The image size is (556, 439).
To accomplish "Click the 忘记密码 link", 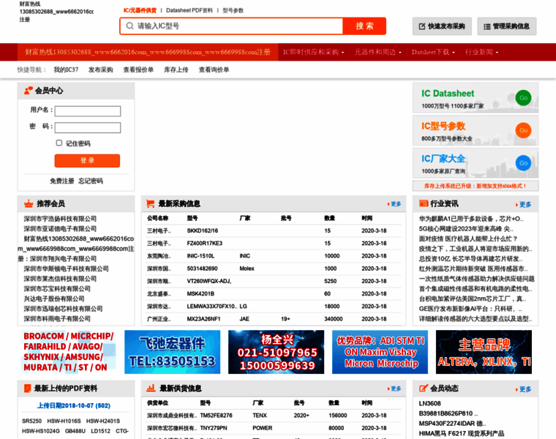I will tap(91, 181).
